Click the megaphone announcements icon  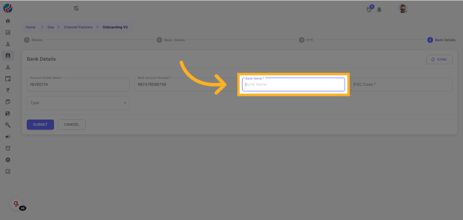coord(8,137)
